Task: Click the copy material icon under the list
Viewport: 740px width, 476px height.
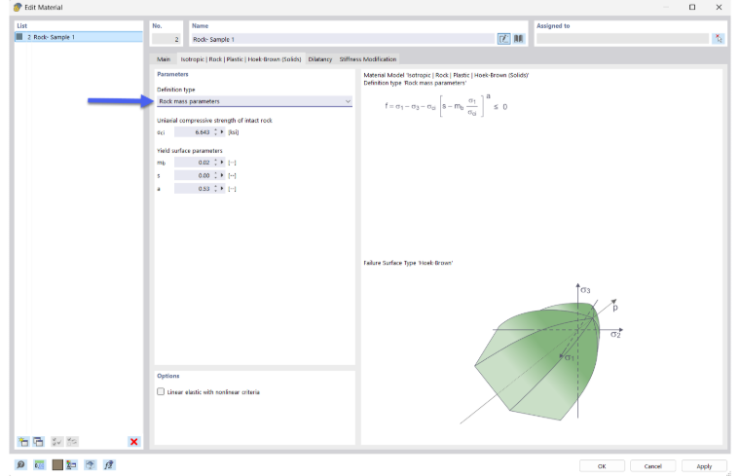Action: tap(38, 442)
